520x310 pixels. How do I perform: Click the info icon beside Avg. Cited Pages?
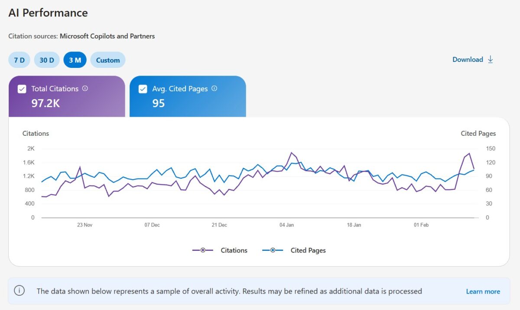click(214, 88)
